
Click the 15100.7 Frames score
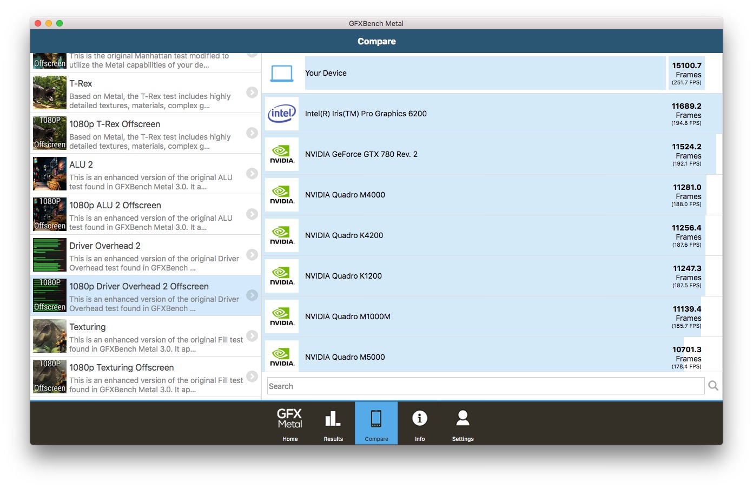686,74
